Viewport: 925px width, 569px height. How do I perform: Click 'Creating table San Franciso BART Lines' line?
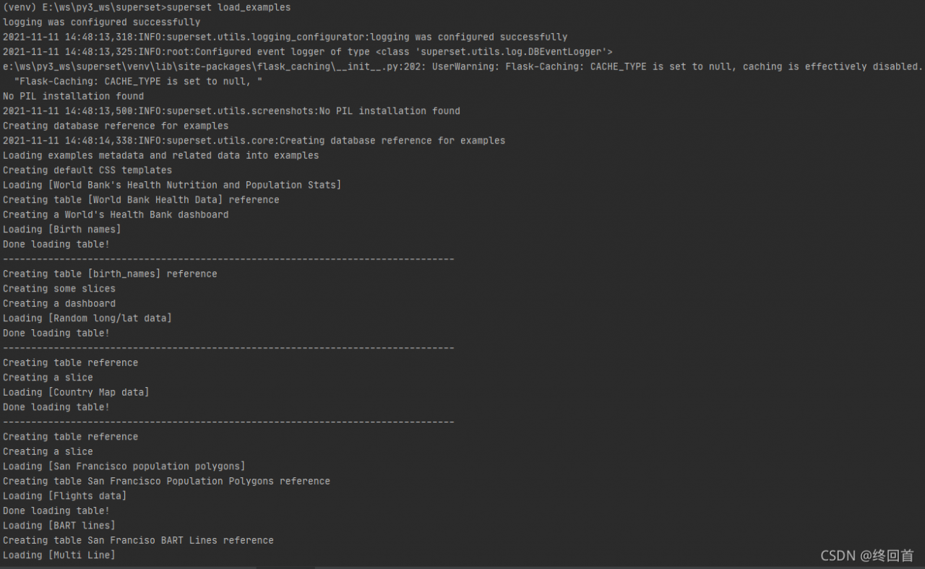pyautogui.click(x=138, y=540)
